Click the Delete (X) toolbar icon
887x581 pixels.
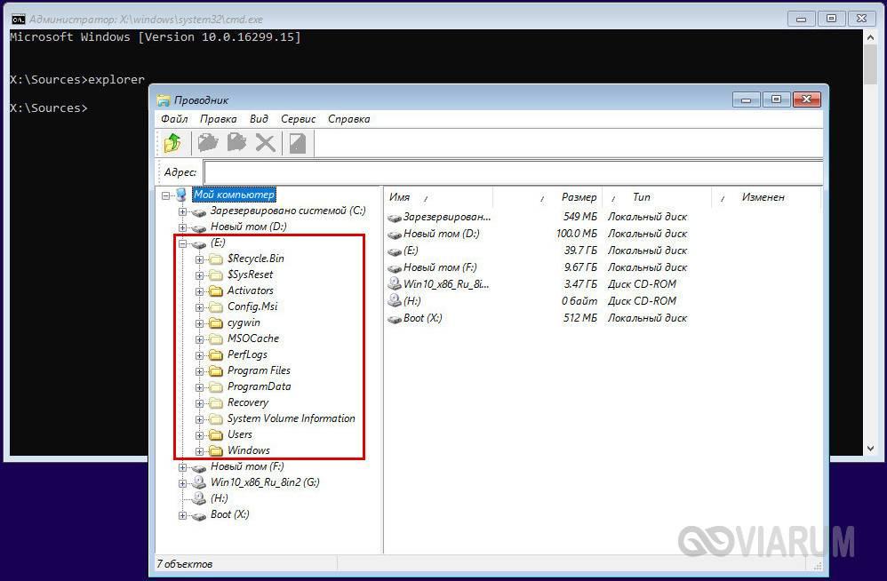pos(265,143)
